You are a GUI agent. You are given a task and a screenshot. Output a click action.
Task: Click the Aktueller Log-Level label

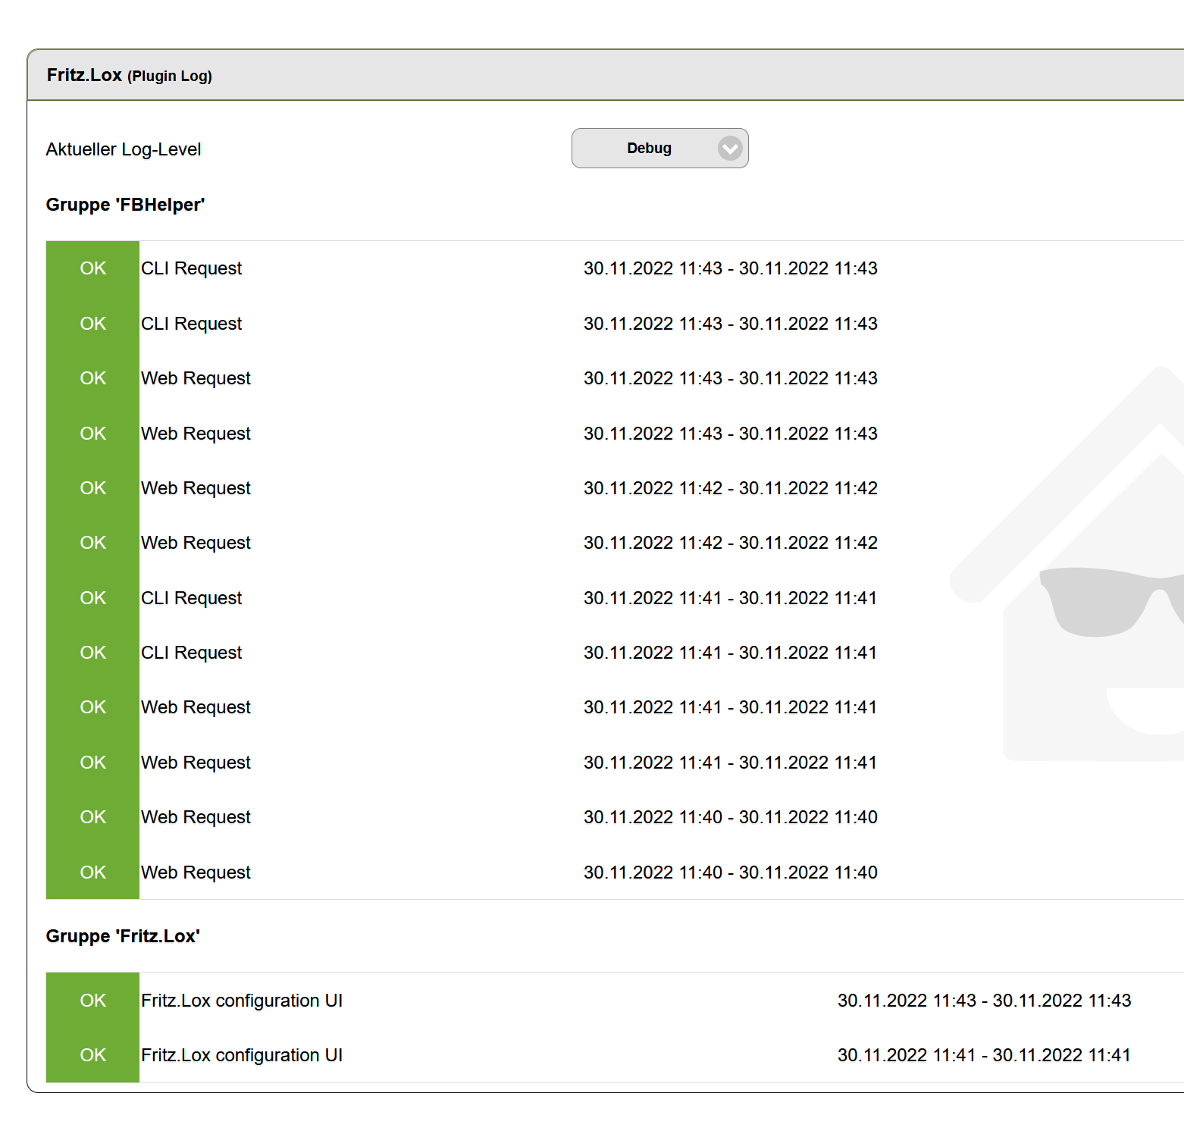click(124, 149)
